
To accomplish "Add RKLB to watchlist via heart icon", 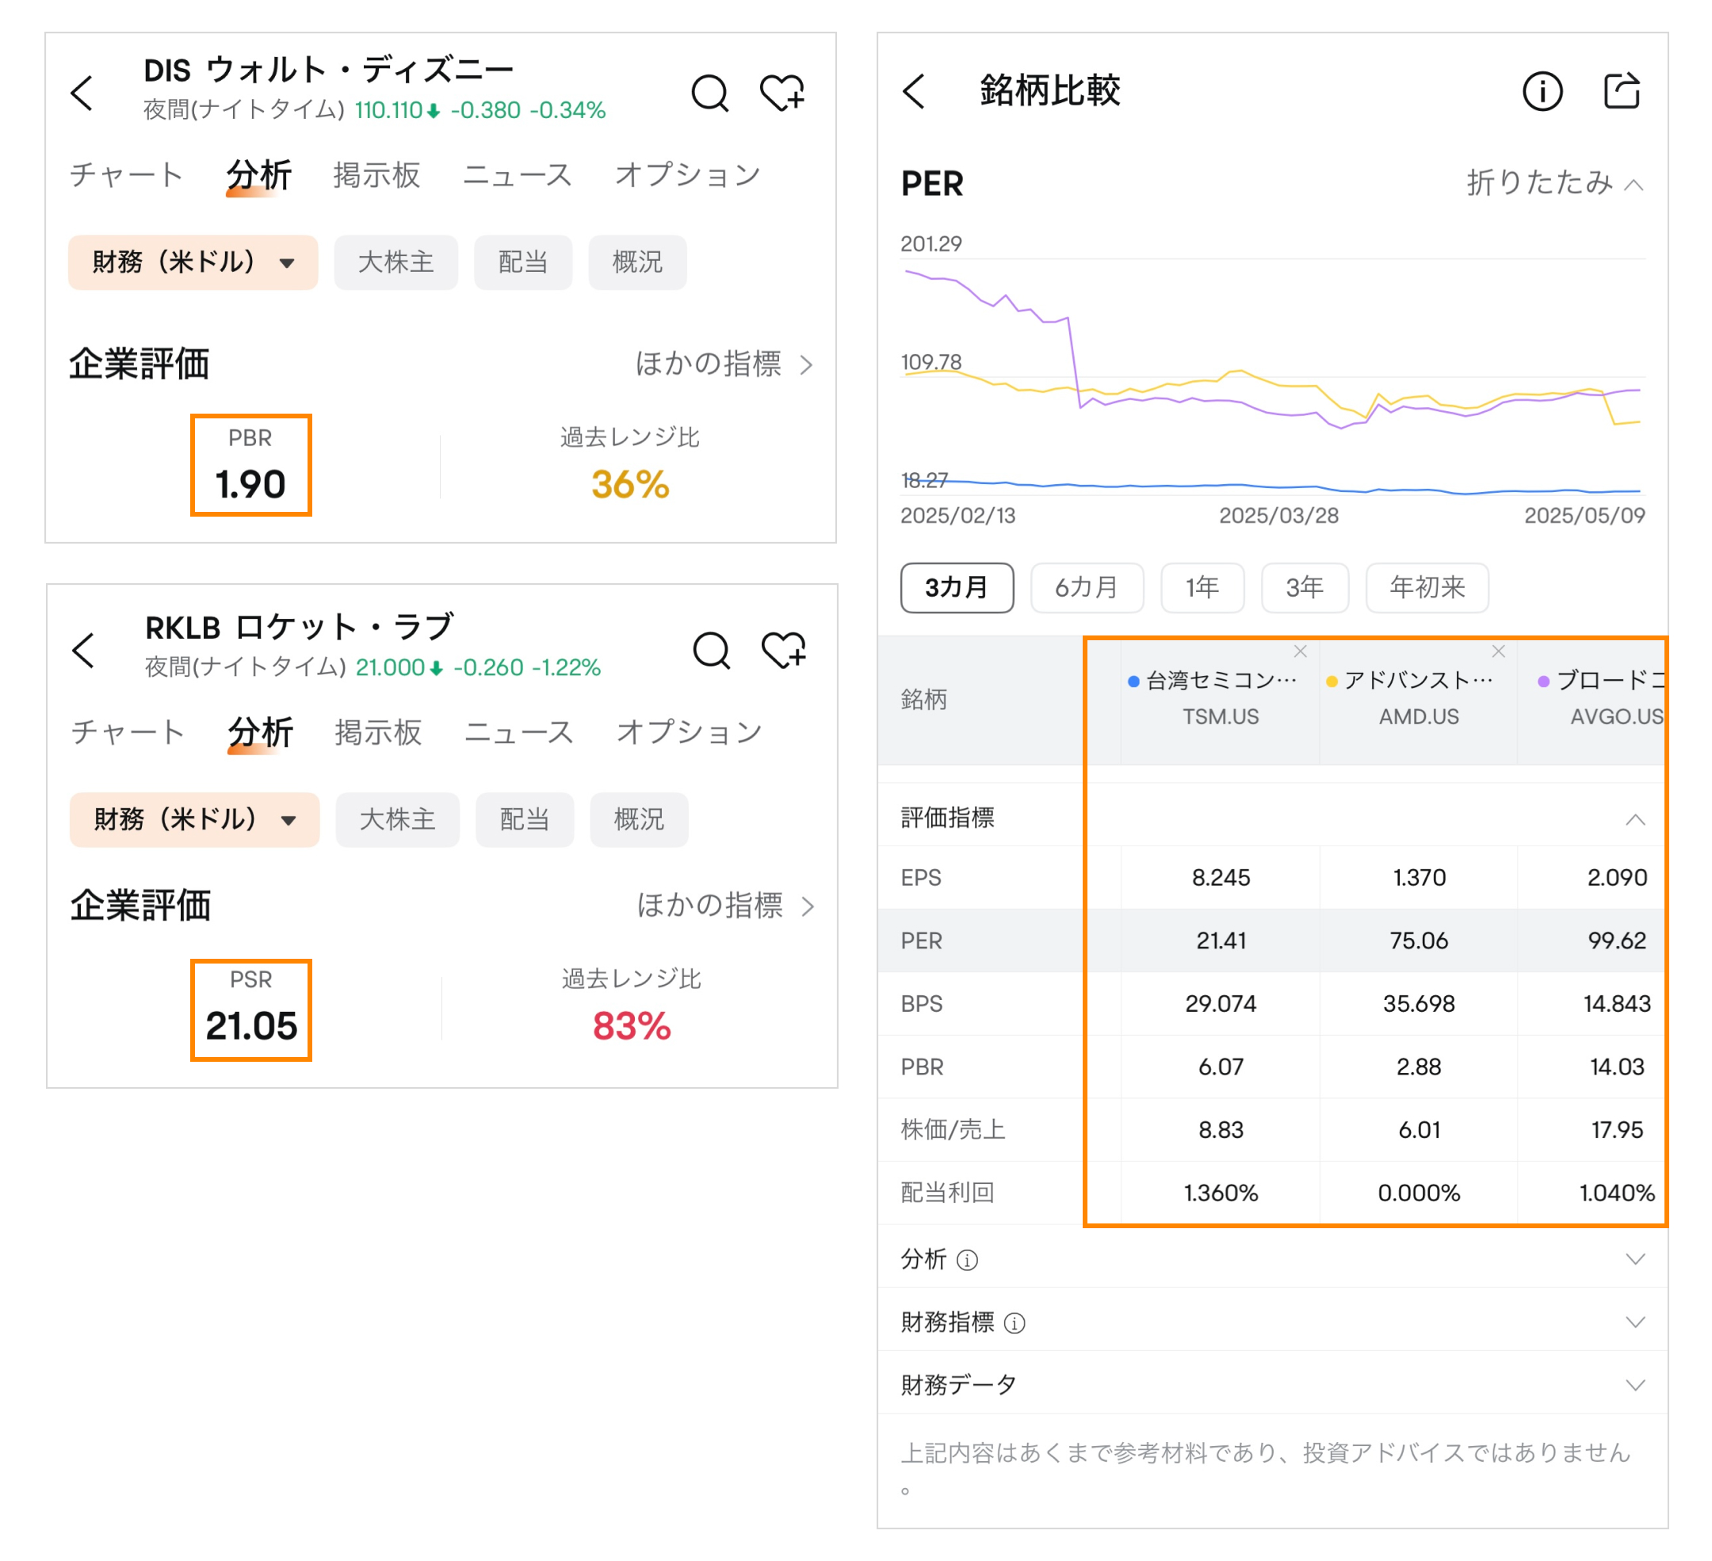I will pos(783,651).
